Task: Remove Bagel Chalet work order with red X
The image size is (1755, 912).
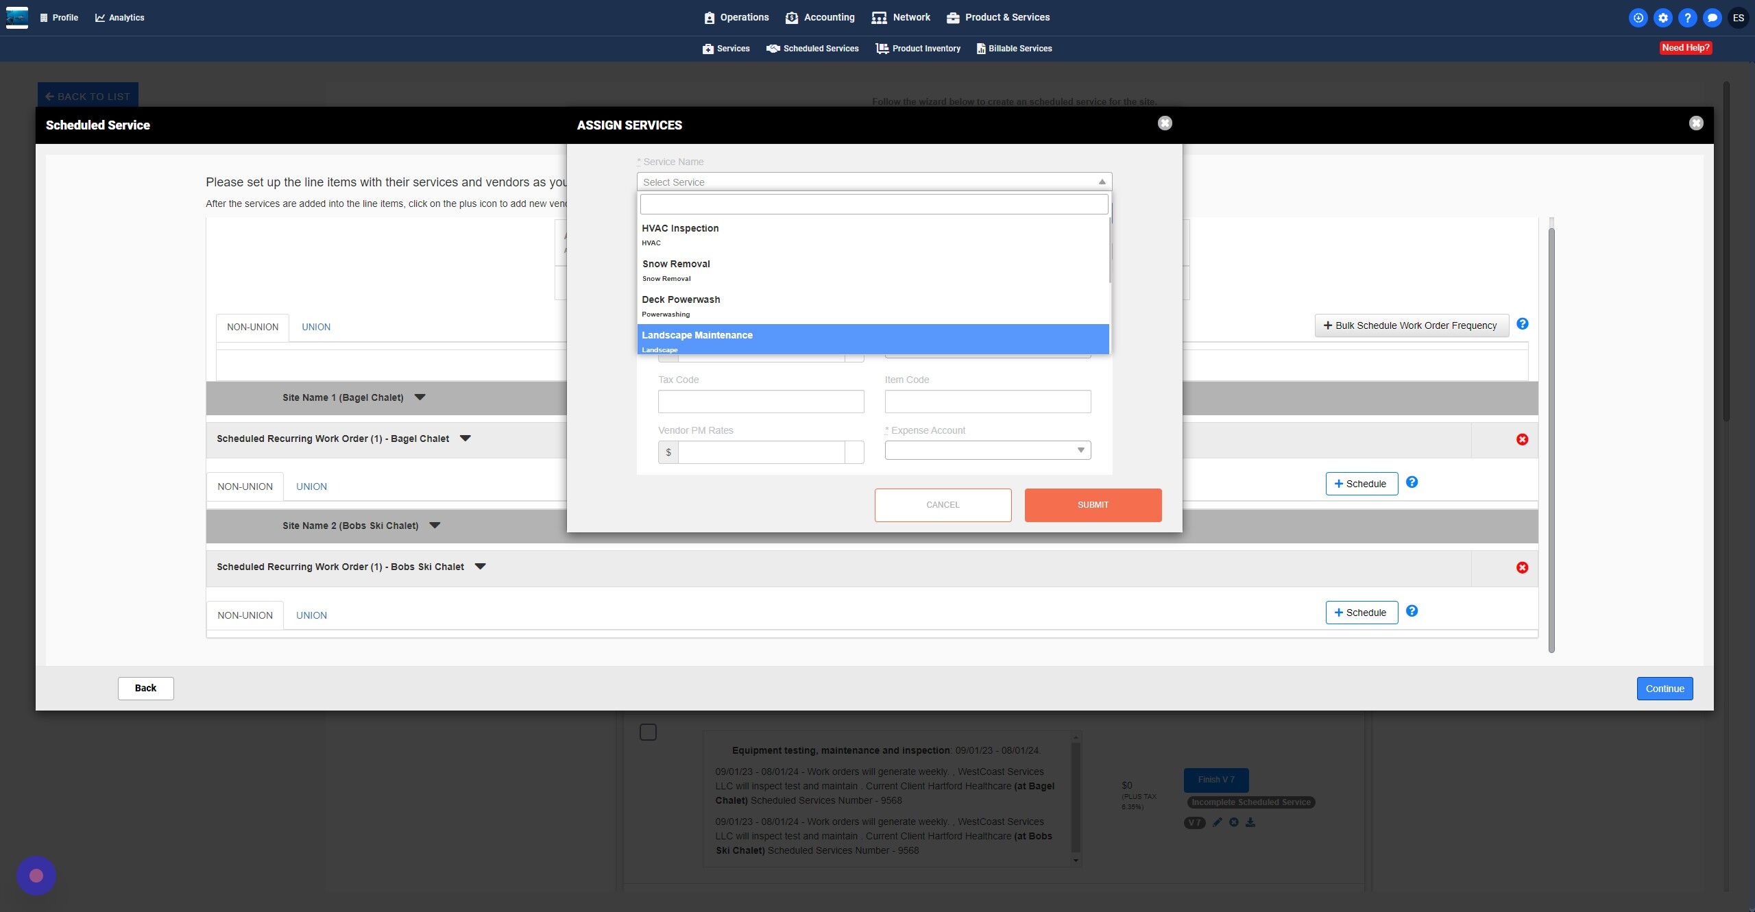Action: 1522,439
